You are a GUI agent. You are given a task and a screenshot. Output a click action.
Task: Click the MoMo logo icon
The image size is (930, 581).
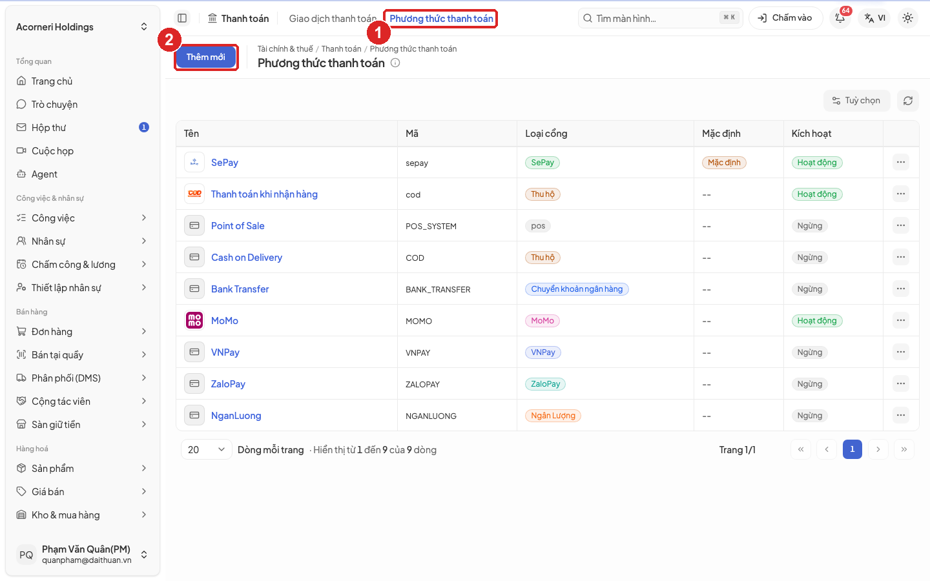tap(194, 320)
